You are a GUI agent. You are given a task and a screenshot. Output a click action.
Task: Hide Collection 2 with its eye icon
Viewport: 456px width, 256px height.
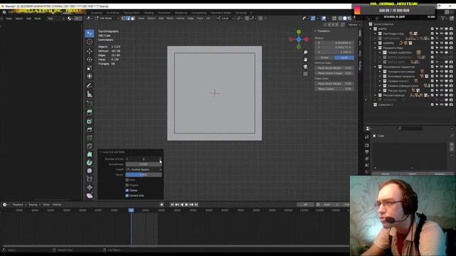click(442, 105)
